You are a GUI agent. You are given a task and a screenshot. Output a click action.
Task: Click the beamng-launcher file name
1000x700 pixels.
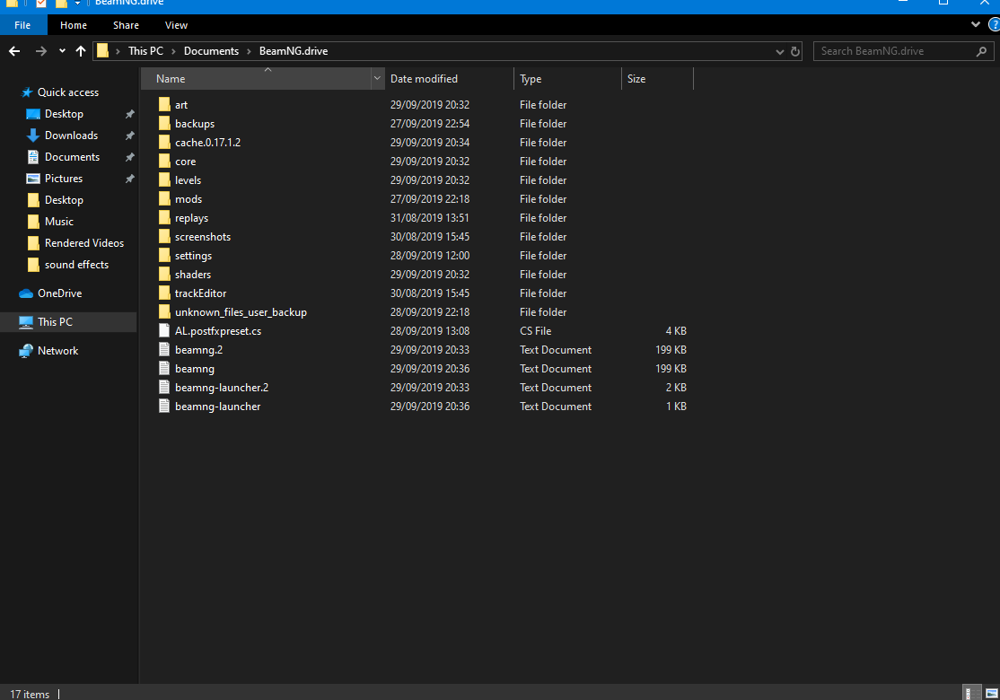(x=217, y=407)
